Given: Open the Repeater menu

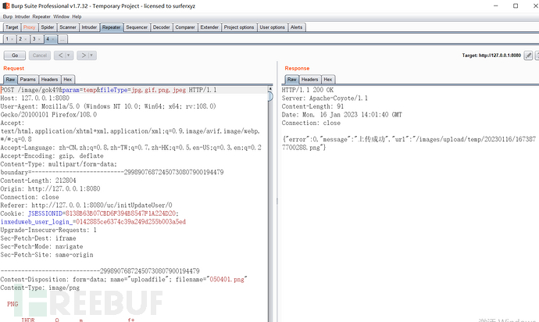Looking at the screenshot, I should click(41, 16).
